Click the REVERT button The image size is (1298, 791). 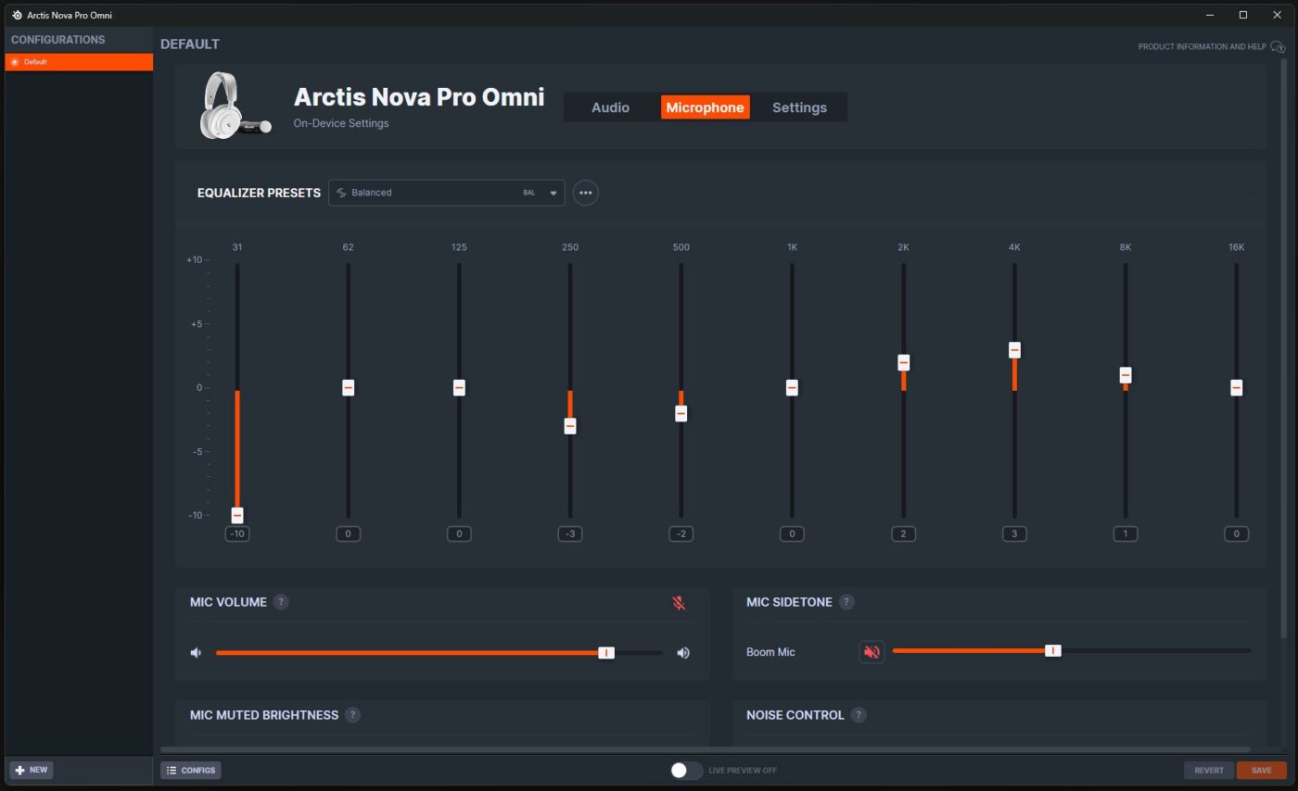1209,771
